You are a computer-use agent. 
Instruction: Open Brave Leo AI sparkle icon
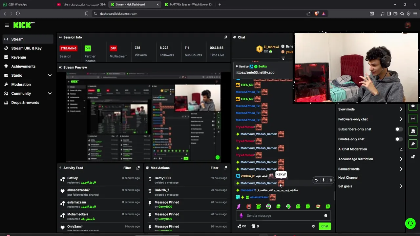point(402,14)
